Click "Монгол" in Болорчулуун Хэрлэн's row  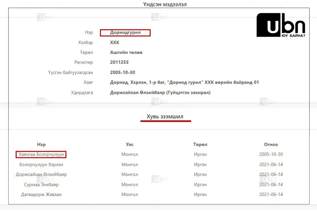tap(130, 165)
